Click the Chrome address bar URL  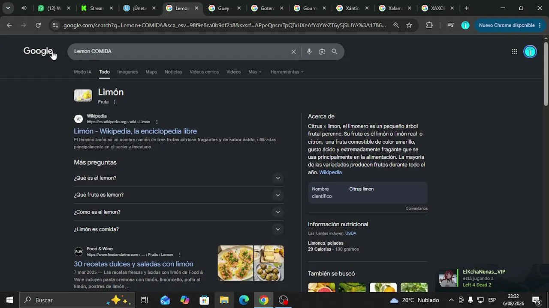coord(224,25)
